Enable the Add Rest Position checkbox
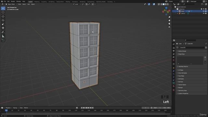The image size is (208, 117). pos(177,66)
